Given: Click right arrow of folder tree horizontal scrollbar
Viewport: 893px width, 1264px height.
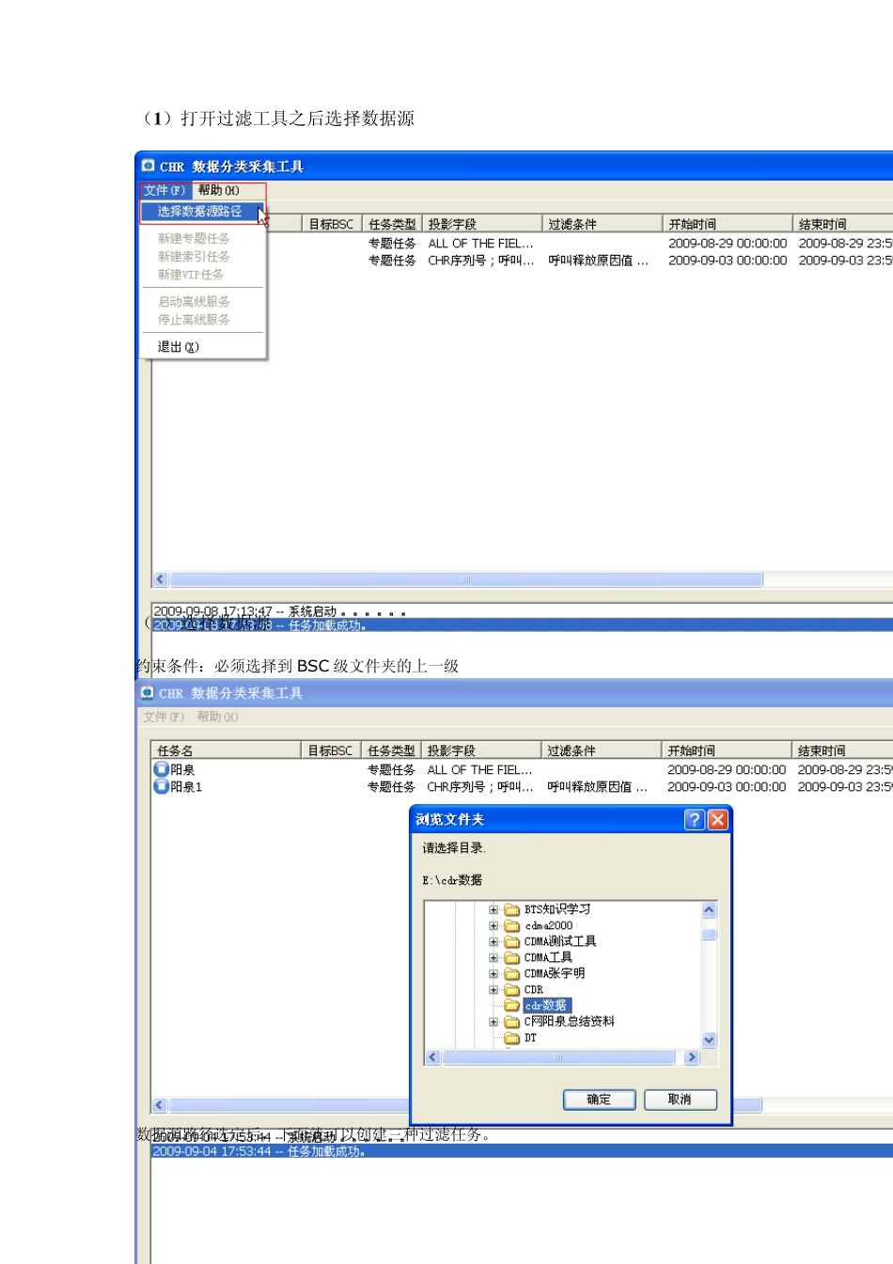Looking at the screenshot, I should (x=692, y=1057).
